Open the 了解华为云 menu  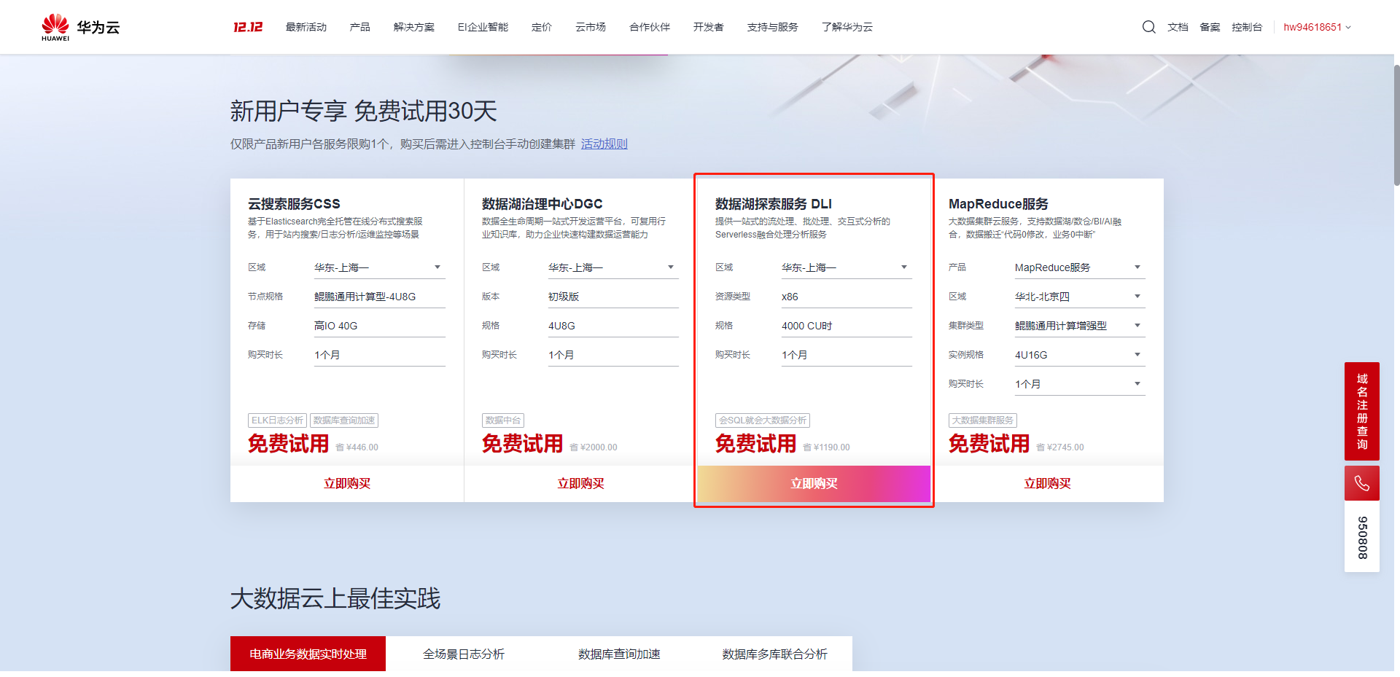(x=847, y=27)
